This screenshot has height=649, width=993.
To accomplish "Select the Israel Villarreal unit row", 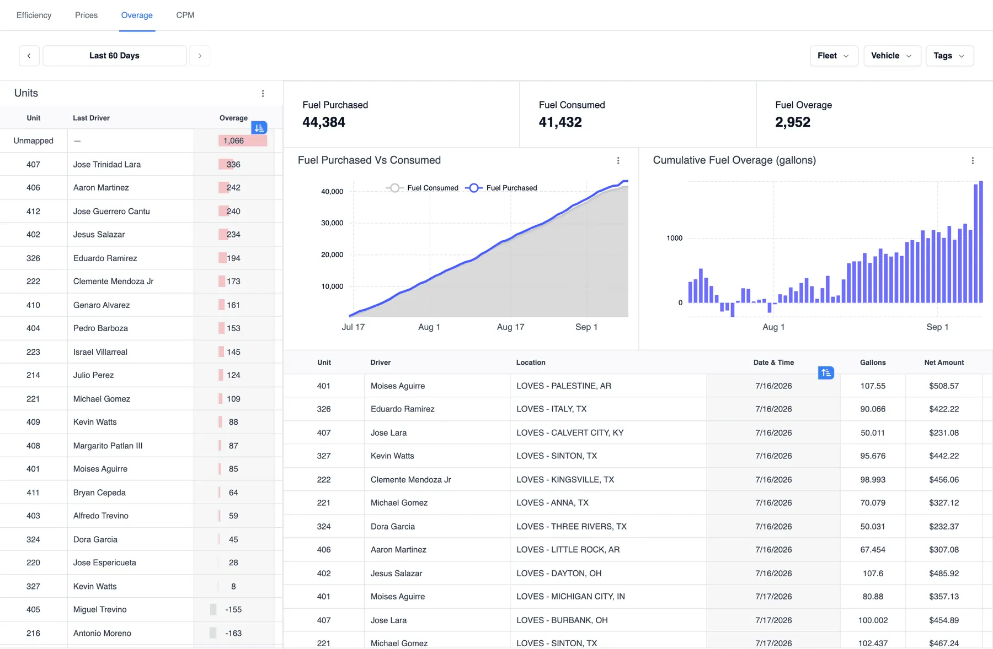I will pos(141,351).
